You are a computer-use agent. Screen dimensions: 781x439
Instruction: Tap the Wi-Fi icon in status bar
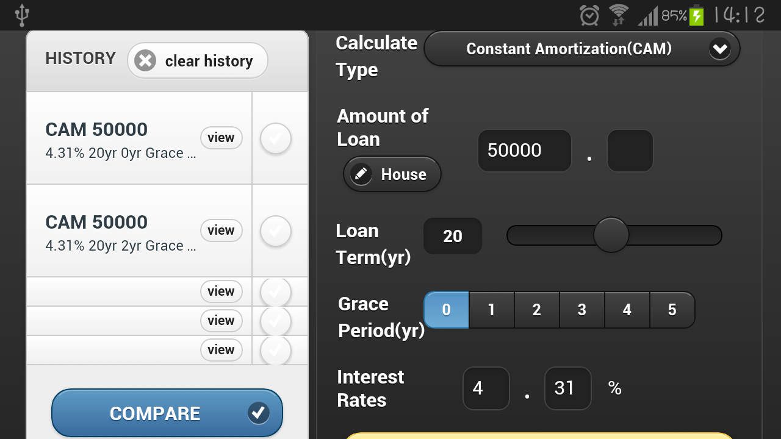click(x=618, y=15)
